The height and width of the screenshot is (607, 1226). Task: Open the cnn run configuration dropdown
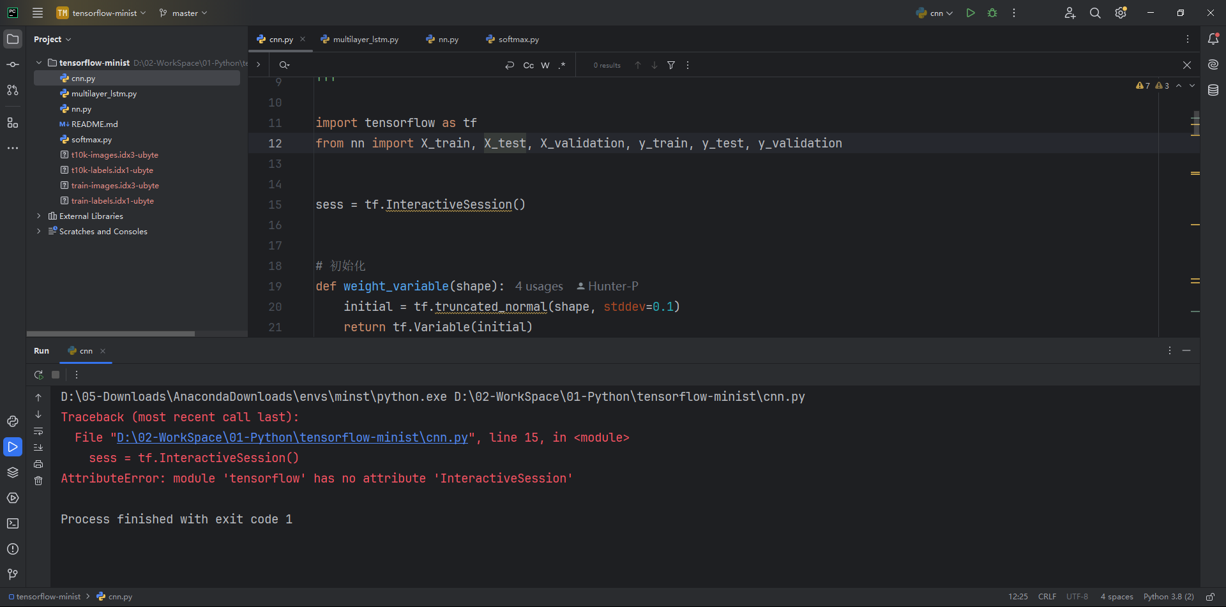coord(935,13)
